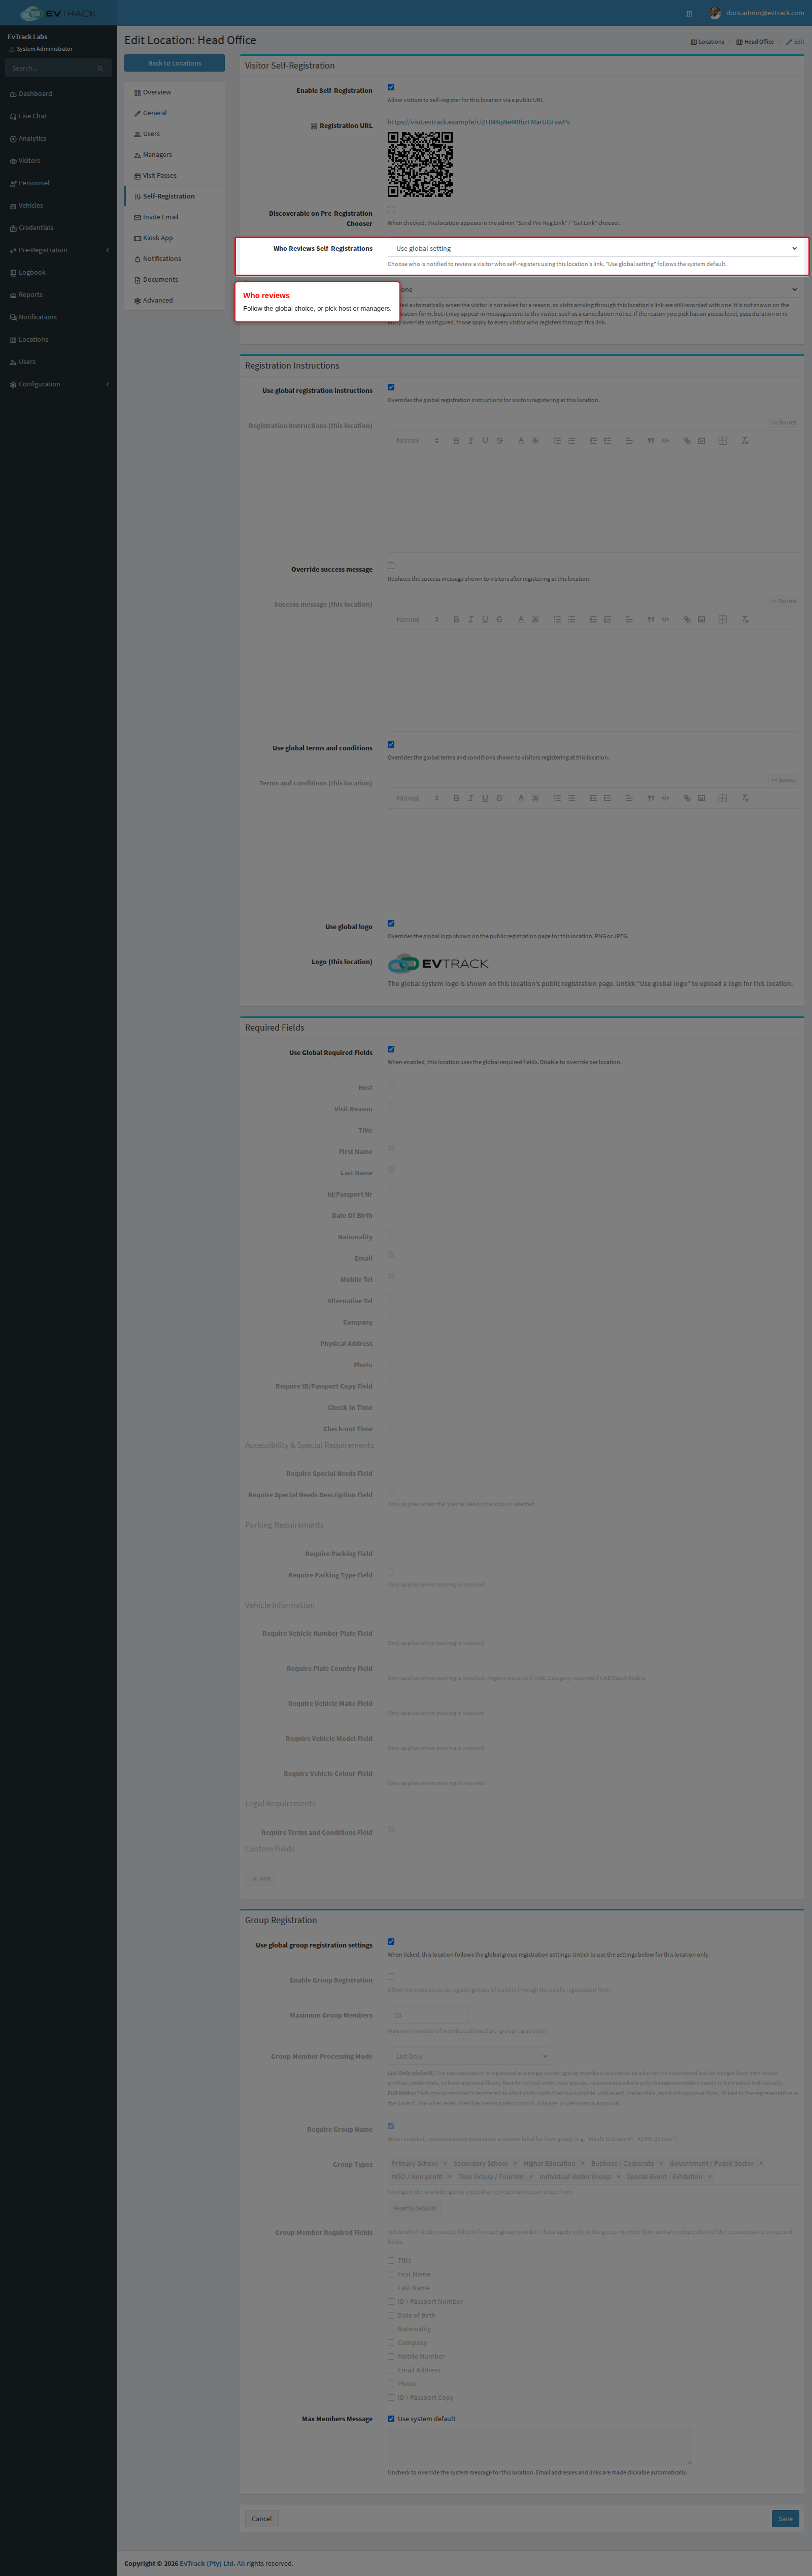The image size is (812, 2576).
Task: Expand Configuration submenu in sidebar
Action: [58, 384]
